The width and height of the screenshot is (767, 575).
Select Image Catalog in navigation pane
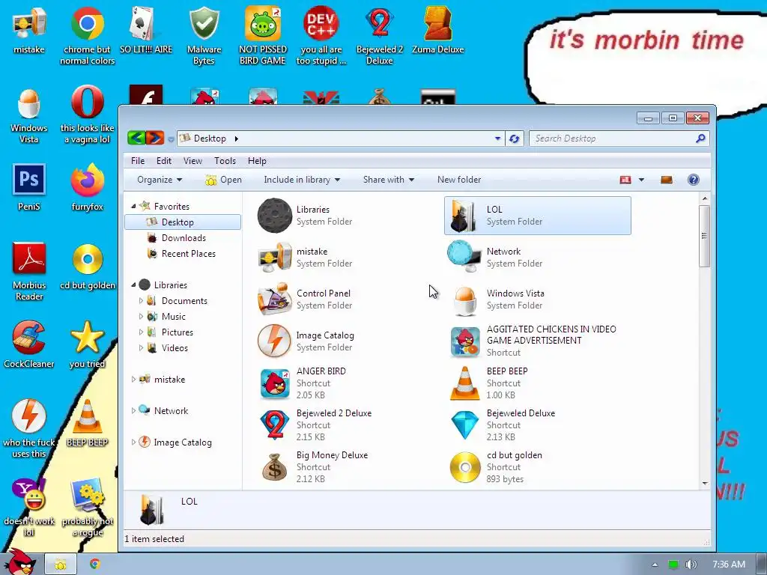(x=183, y=442)
